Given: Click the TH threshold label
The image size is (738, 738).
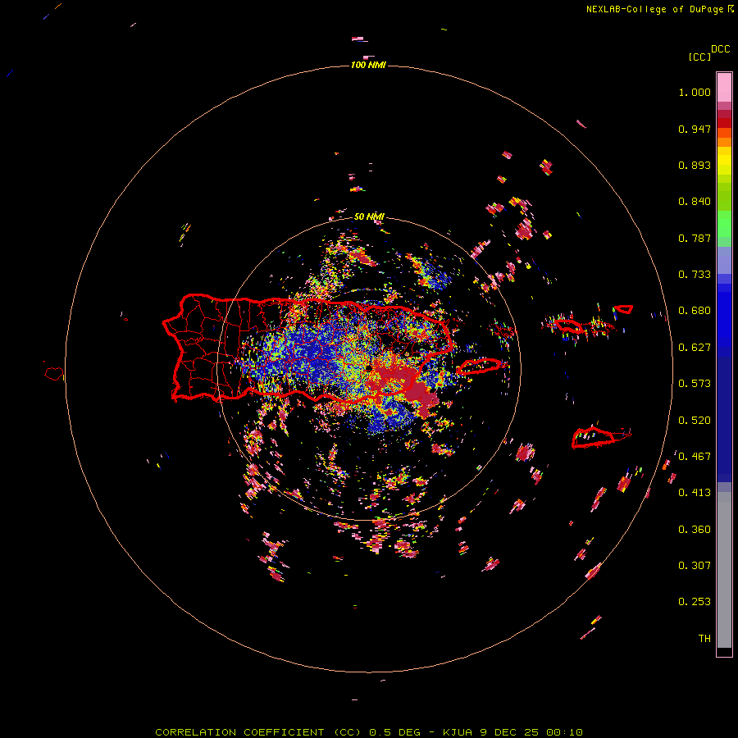Looking at the screenshot, I should pyautogui.click(x=704, y=639).
